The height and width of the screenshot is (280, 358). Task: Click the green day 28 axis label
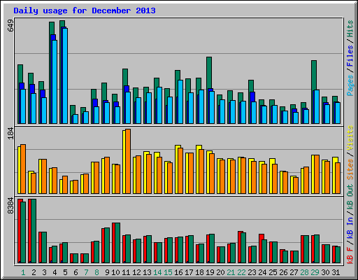click(x=304, y=272)
